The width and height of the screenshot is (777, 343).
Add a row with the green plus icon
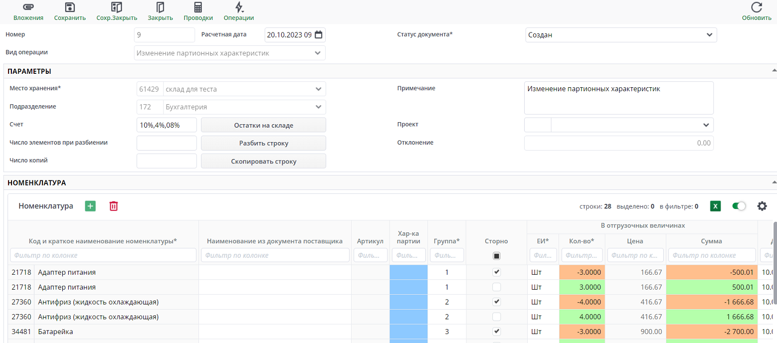(90, 206)
